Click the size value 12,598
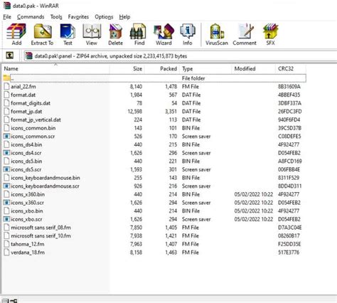This screenshot has height=303, width=337. point(135,112)
